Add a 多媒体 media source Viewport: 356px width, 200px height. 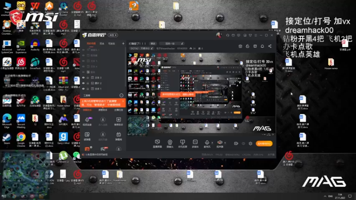coord(195,144)
